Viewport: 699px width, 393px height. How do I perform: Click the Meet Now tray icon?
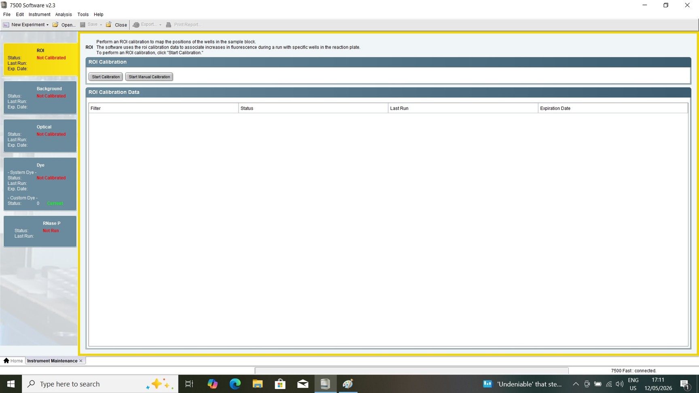587,384
